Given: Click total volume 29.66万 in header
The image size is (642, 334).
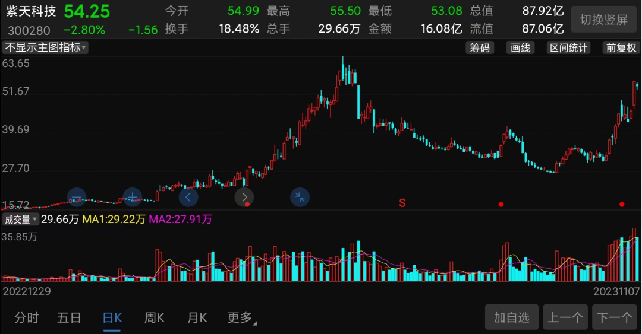Looking at the screenshot, I should 339,29.
